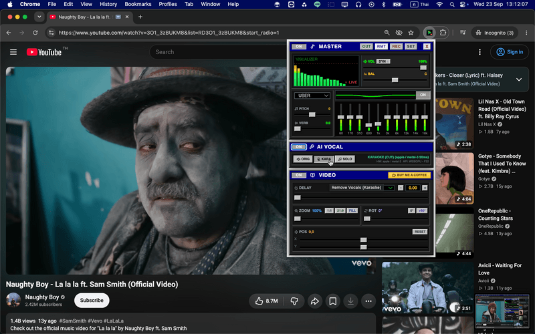
Task: Click the BAL balance slider handle
Action: (x=395, y=79)
